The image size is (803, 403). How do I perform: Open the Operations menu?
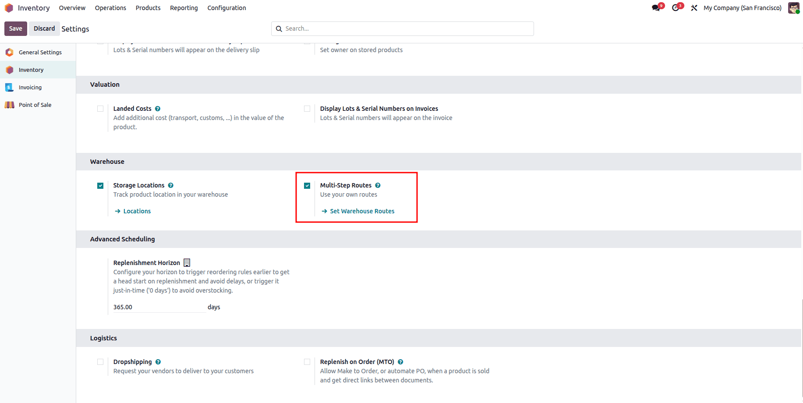(110, 8)
